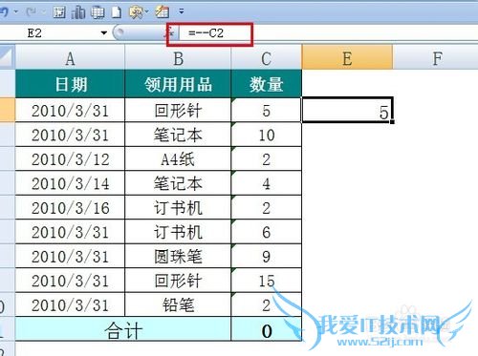Select column B header
This screenshot has height=356, width=478.
[178, 57]
